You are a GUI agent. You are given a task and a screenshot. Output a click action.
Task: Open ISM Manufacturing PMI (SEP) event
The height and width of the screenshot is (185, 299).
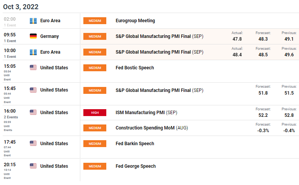[x=146, y=113]
